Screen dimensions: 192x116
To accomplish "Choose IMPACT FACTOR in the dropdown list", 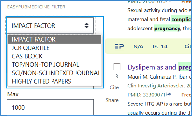I will (54, 39).
